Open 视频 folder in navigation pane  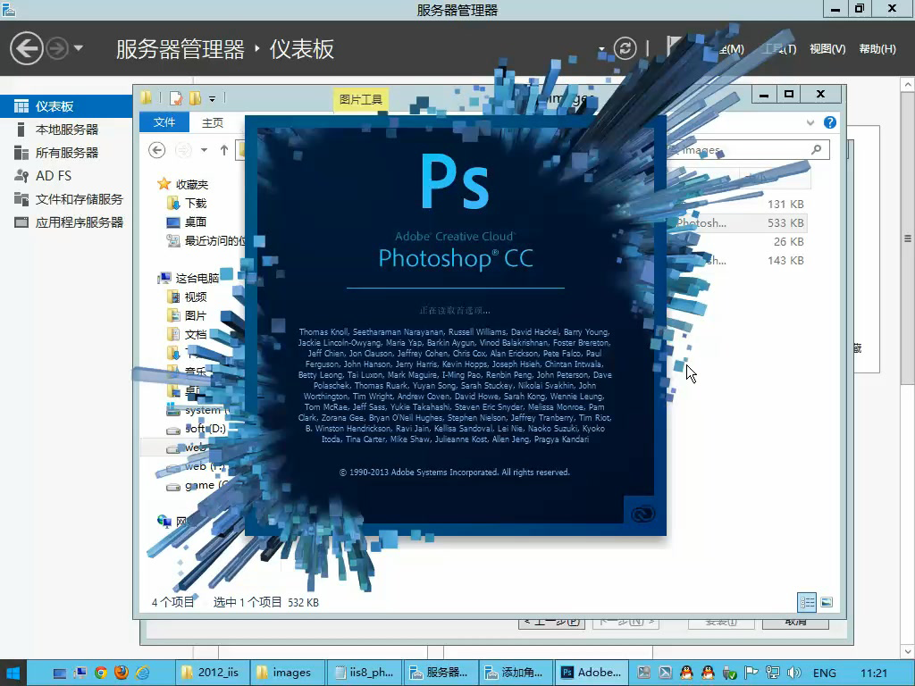tap(187, 297)
